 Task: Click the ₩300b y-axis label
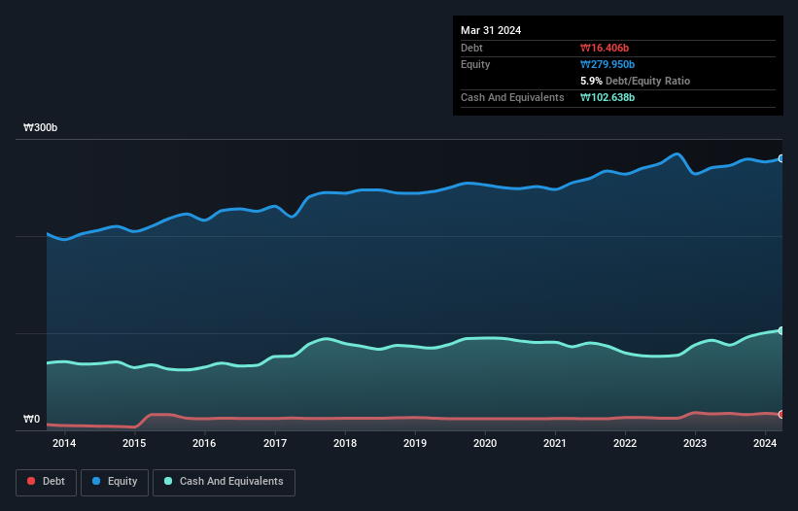pyautogui.click(x=40, y=127)
